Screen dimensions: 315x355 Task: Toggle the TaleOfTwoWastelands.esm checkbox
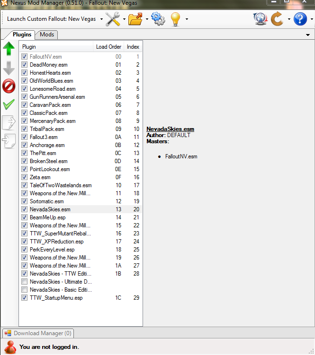24,185
